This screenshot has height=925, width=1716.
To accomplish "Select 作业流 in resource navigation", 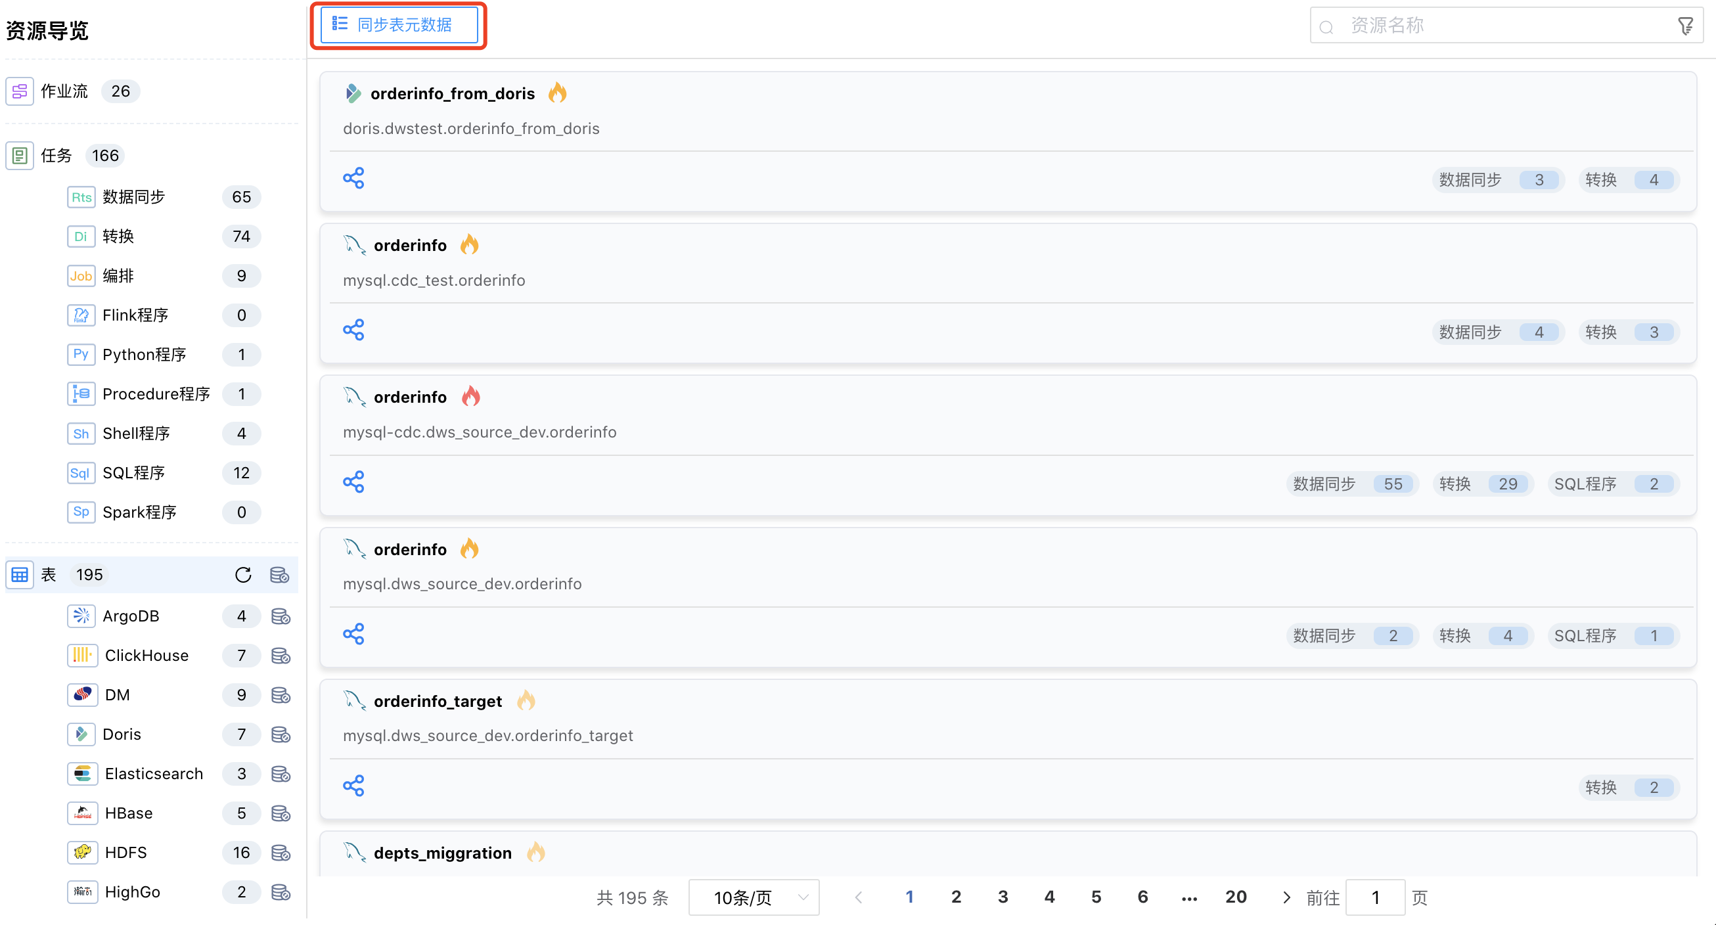I will click(64, 91).
